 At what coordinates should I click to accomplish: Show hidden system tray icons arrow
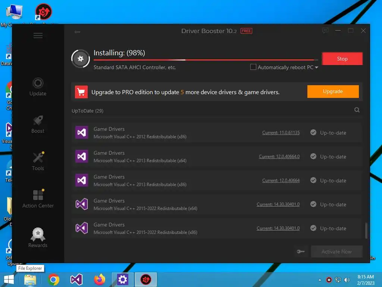click(x=320, y=280)
